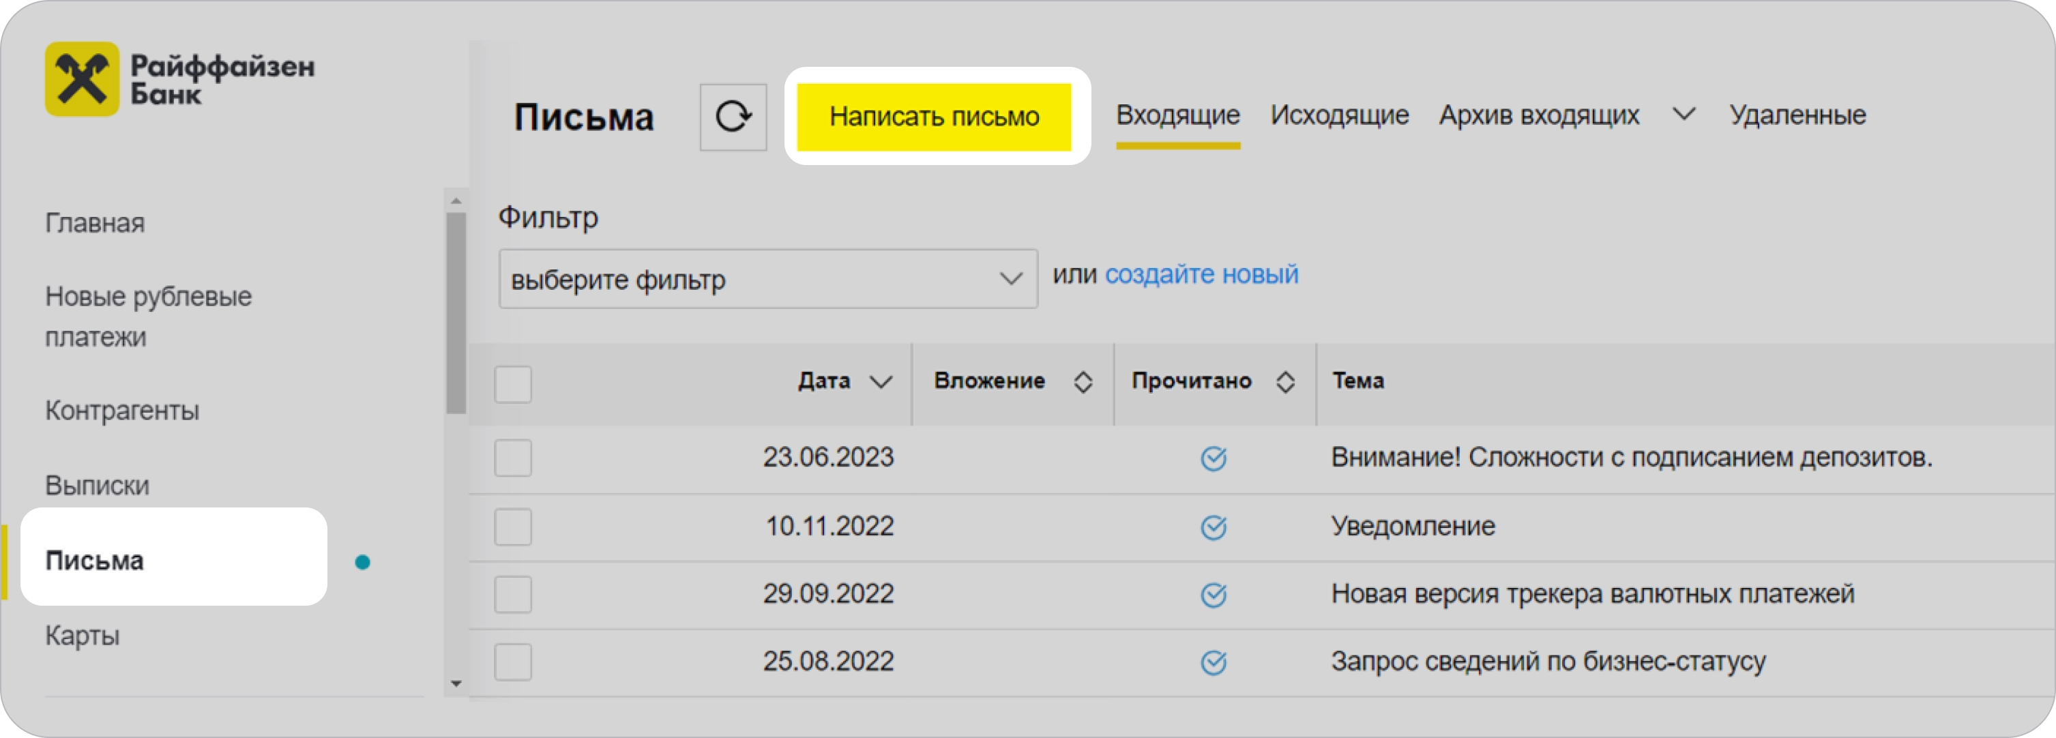Open Новые рублевые платежи in sidebar
The image size is (2056, 738).
pos(149,316)
